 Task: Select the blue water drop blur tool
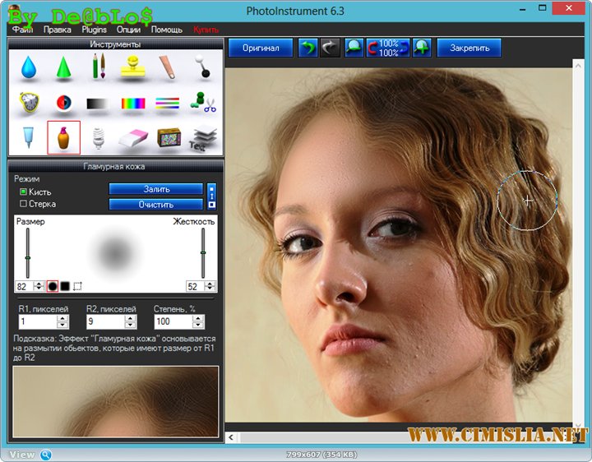point(30,67)
